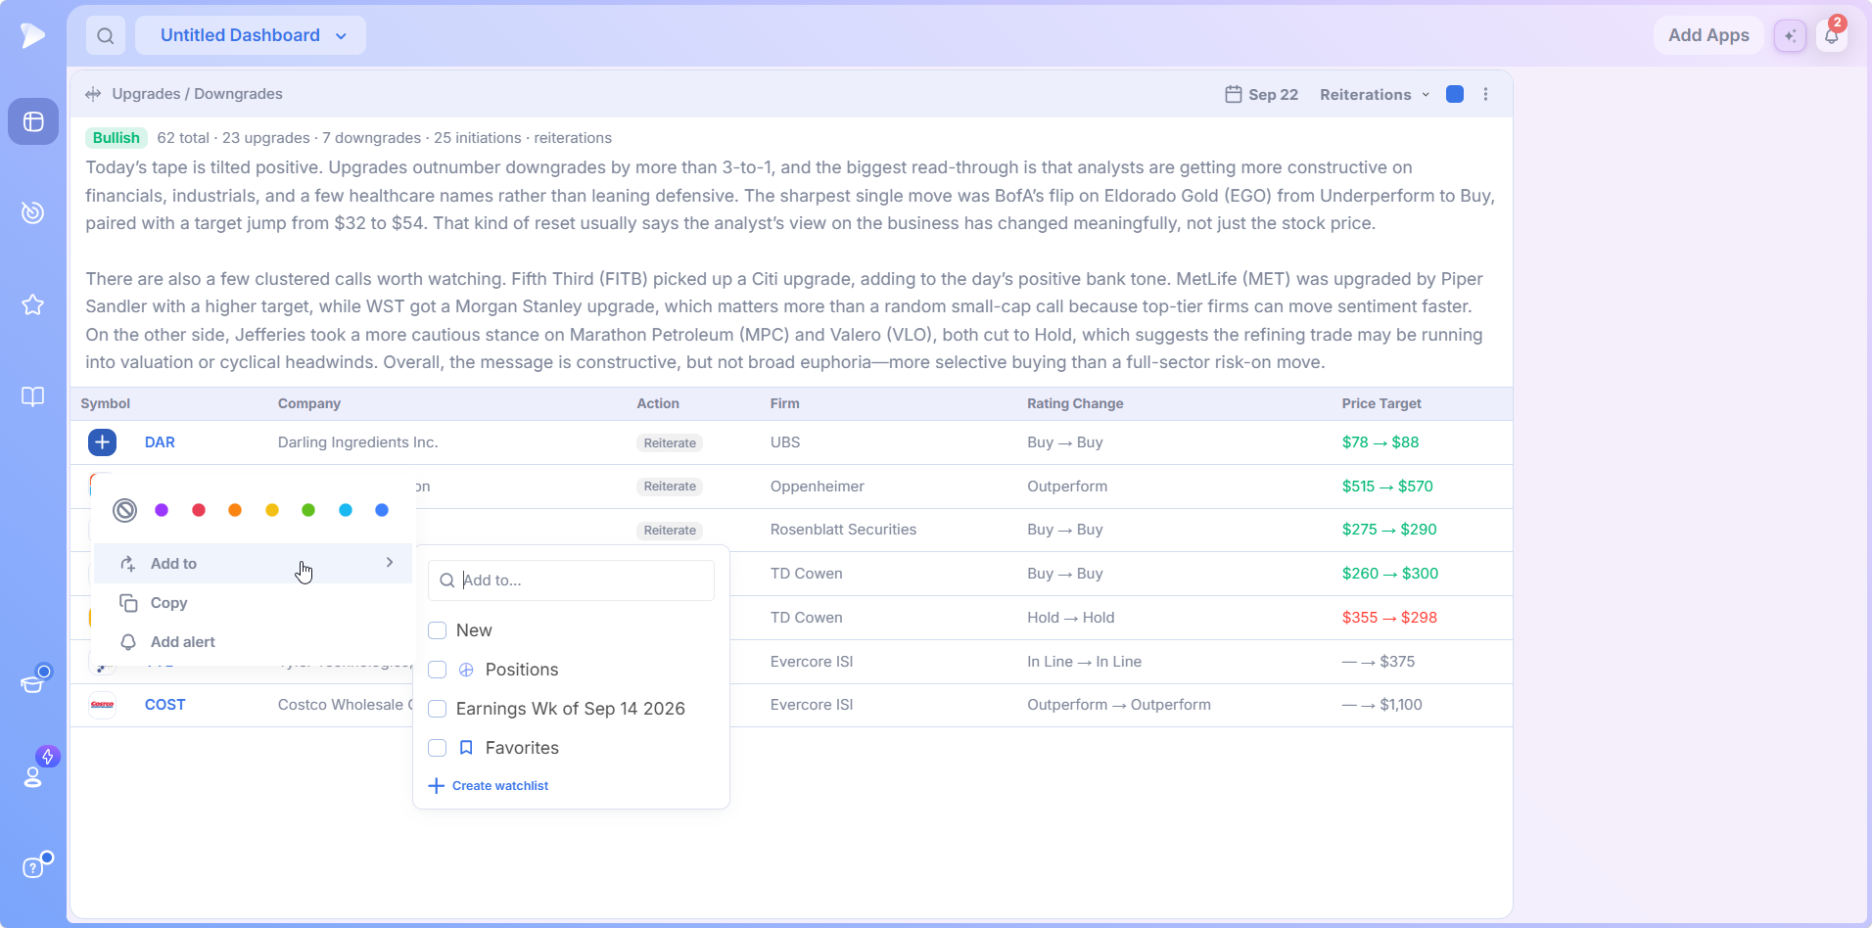Click the widget move handle beside Upgrades / Downgrades

(x=93, y=94)
